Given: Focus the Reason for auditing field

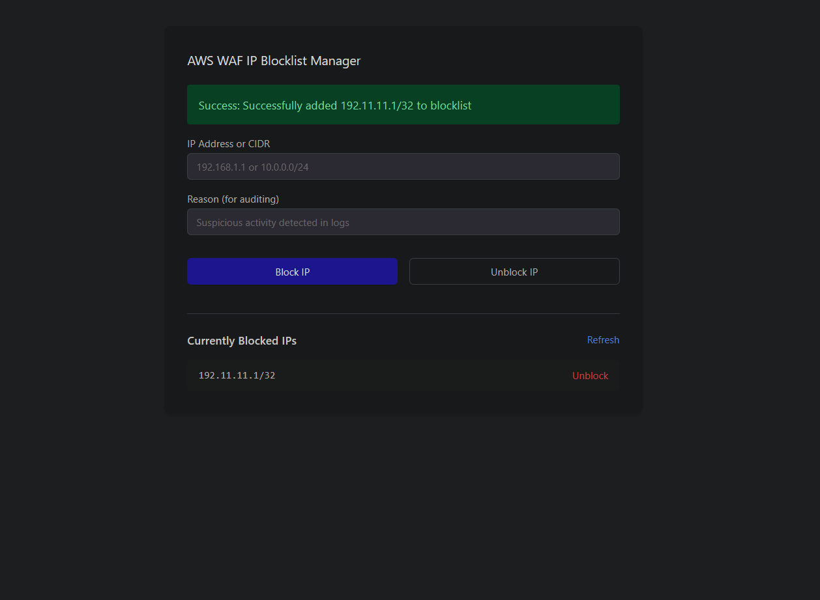Looking at the screenshot, I should pos(403,222).
